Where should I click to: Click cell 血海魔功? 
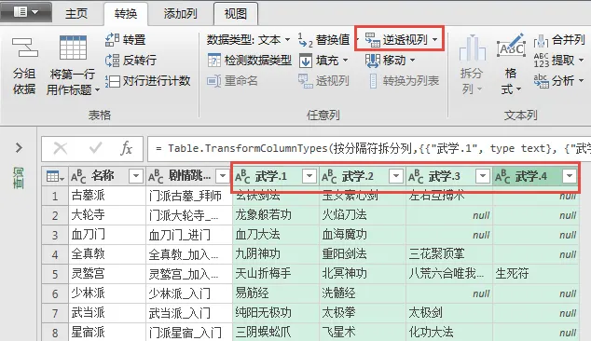tap(363, 235)
